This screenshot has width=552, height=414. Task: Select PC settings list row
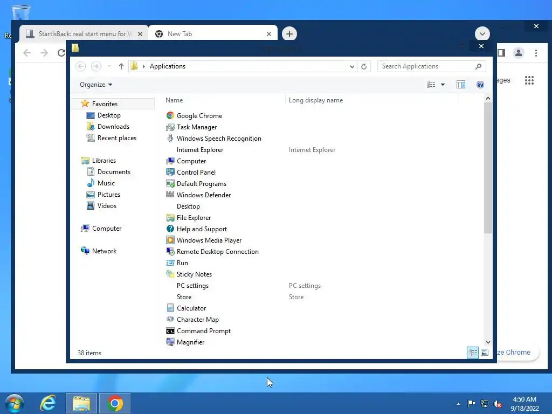(x=192, y=286)
